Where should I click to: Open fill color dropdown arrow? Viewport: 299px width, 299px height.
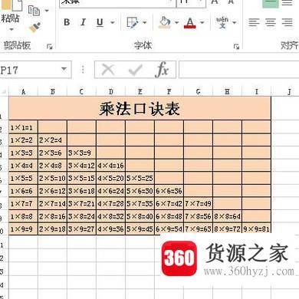point(176,22)
